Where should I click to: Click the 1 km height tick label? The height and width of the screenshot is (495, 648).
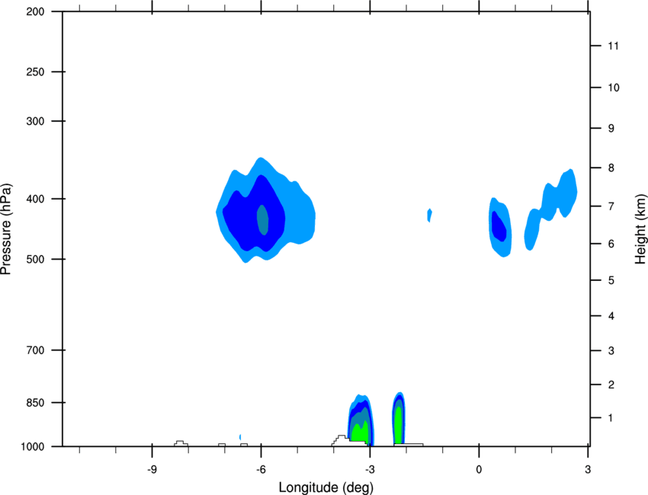611,418
